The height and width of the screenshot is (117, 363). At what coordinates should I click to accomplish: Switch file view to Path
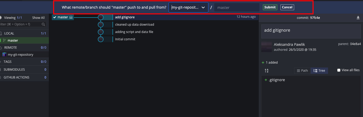pos(302,71)
